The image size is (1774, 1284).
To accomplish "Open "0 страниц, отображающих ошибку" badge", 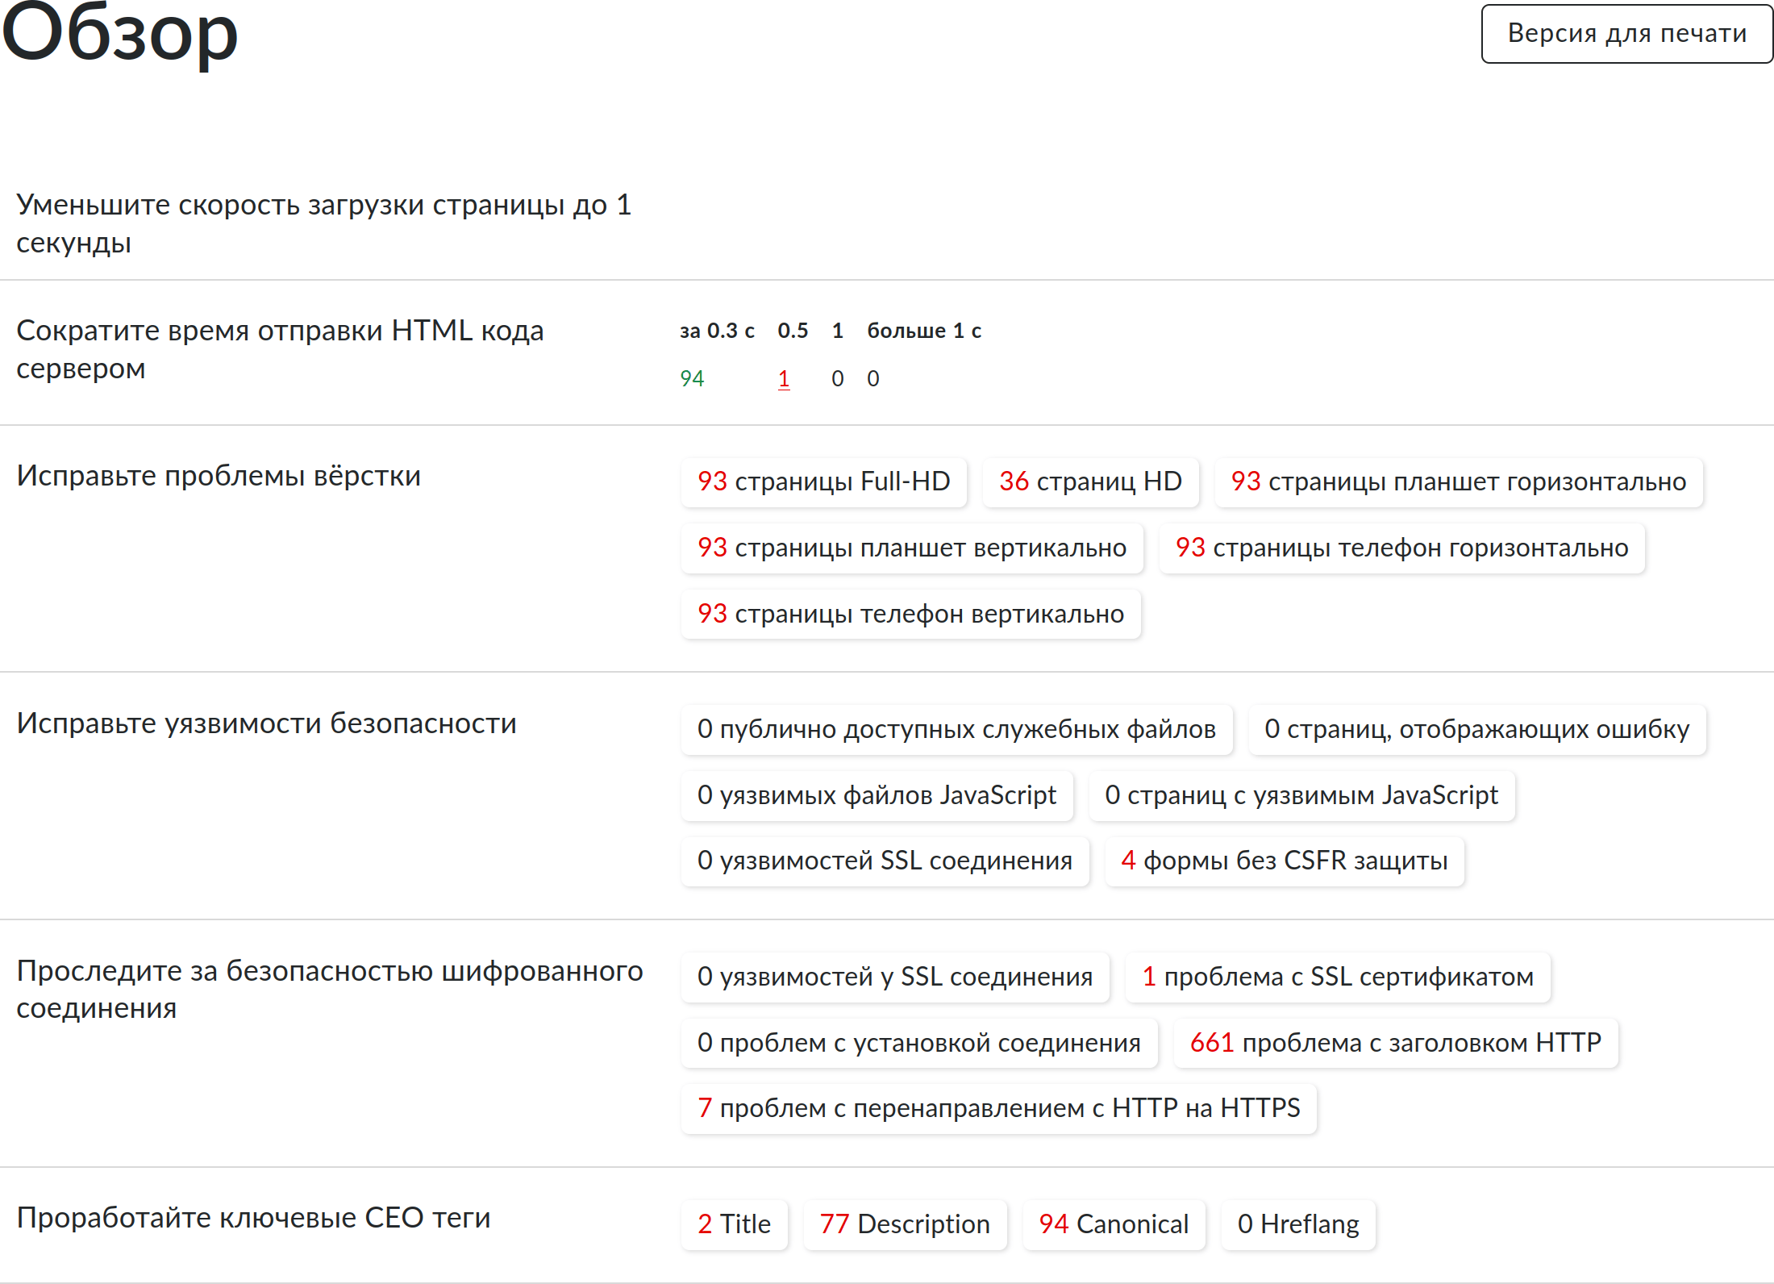I will pos(1476,729).
